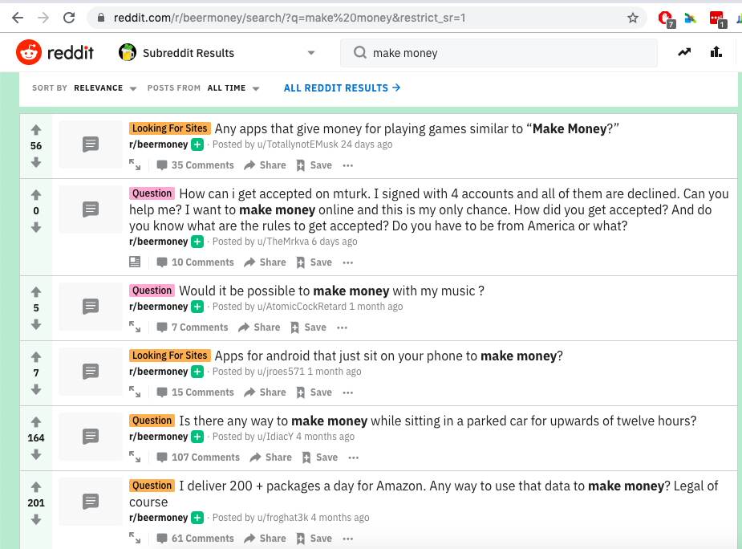Open more options on the mturk post

pyautogui.click(x=348, y=262)
